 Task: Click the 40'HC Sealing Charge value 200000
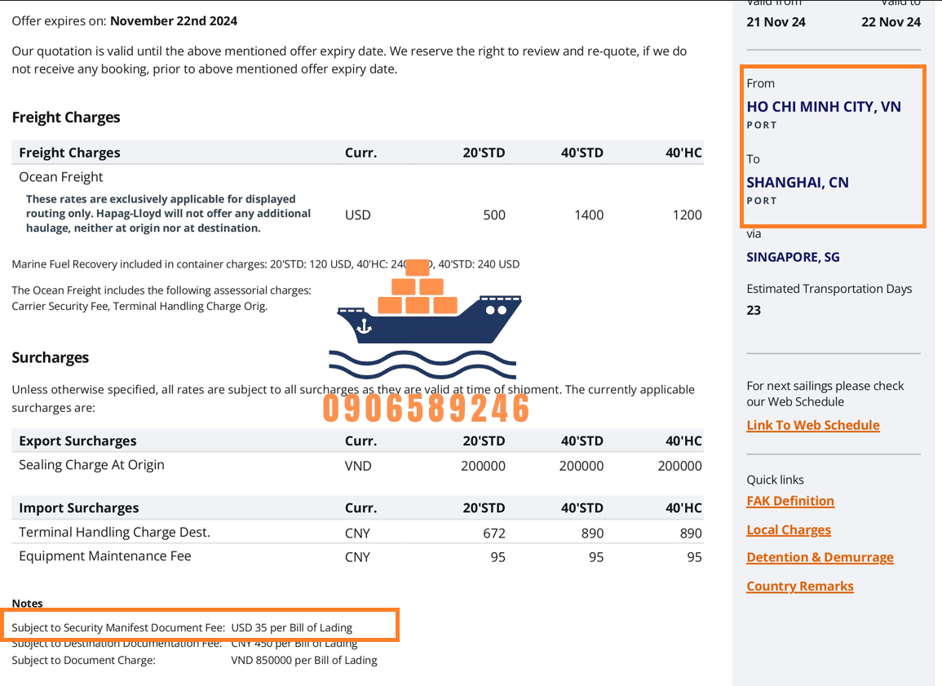(679, 466)
